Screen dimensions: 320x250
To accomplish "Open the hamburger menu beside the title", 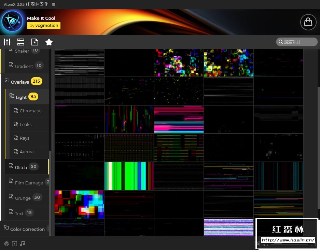I will tap(54, 4).
